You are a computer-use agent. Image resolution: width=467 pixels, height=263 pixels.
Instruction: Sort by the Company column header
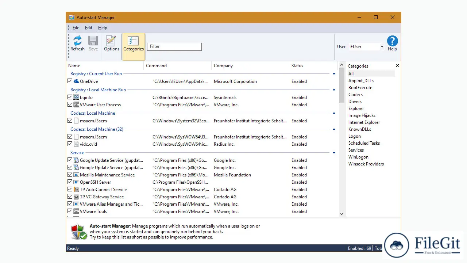250,66
